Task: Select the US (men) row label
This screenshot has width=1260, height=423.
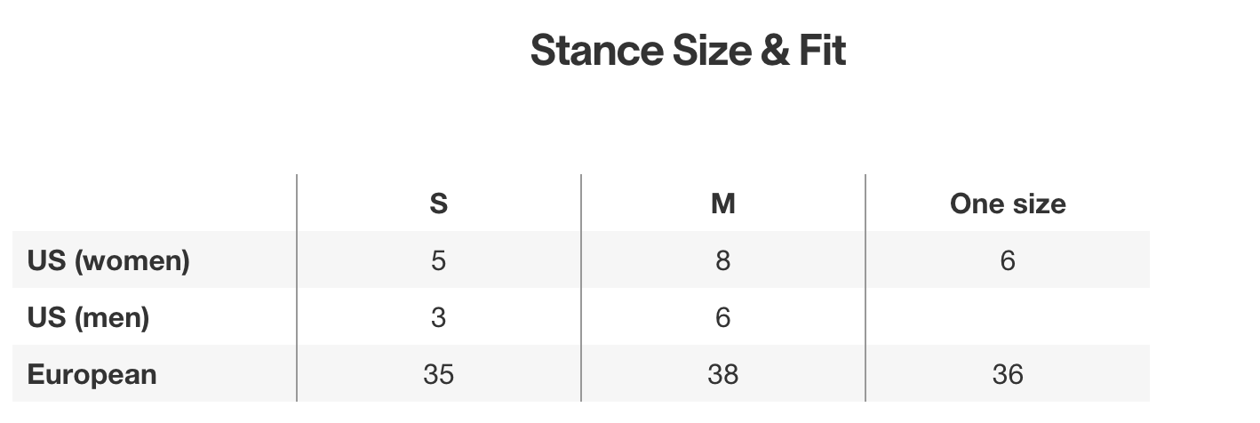Action: click(x=88, y=317)
